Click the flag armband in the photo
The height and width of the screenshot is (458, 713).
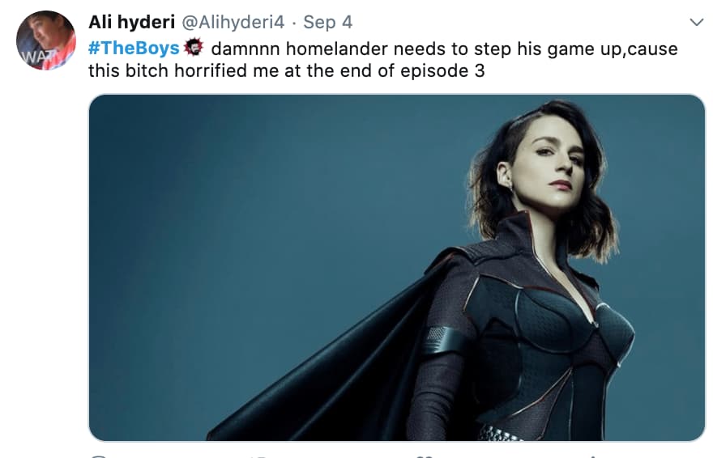[x=440, y=341]
